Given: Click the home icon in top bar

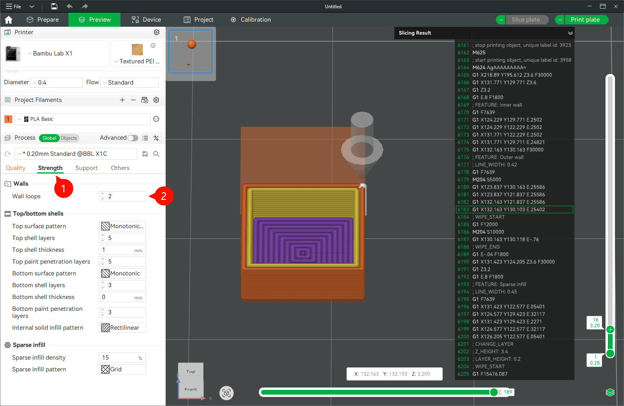Looking at the screenshot, I should point(9,20).
